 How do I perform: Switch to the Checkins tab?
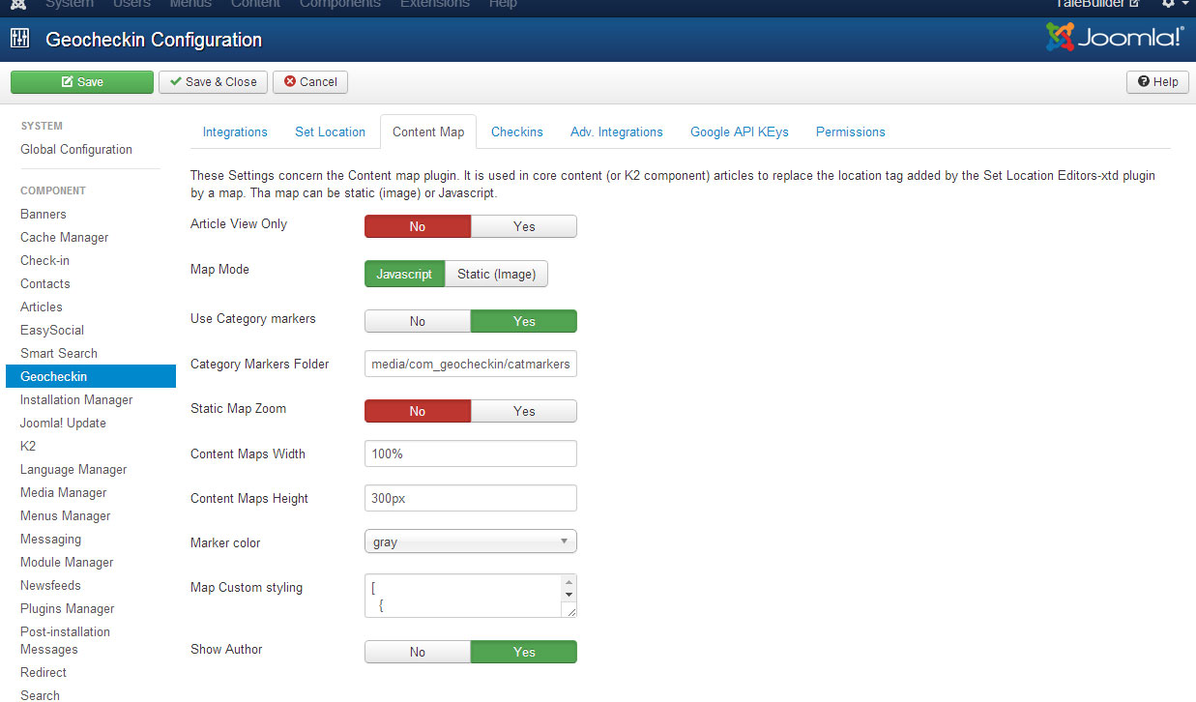517,132
